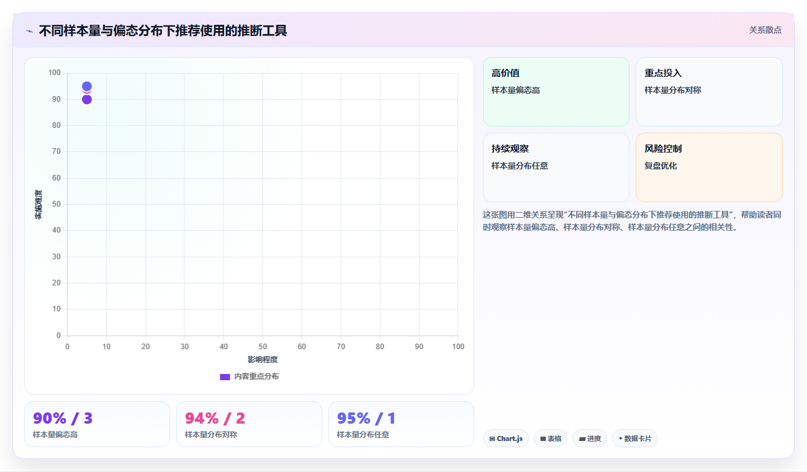
Task: Select the 进度 tag
Action: [x=590, y=439]
